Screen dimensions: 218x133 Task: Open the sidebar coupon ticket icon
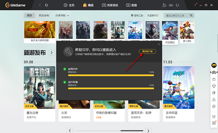(x=214, y=123)
